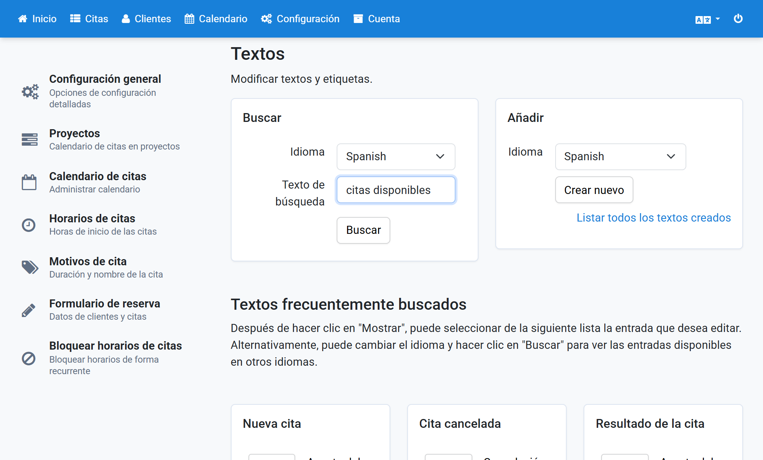Click the home icon beside Inicio
Screen dimensions: 763x460
coord(23,19)
